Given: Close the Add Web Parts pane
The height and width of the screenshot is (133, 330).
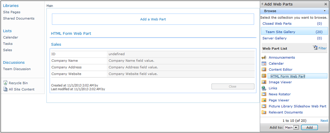Looking at the screenshot, I should click(x=326, y=4).
